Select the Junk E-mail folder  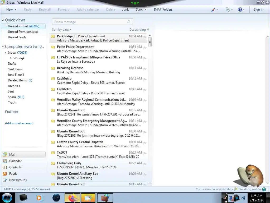(x=16, y=75)
